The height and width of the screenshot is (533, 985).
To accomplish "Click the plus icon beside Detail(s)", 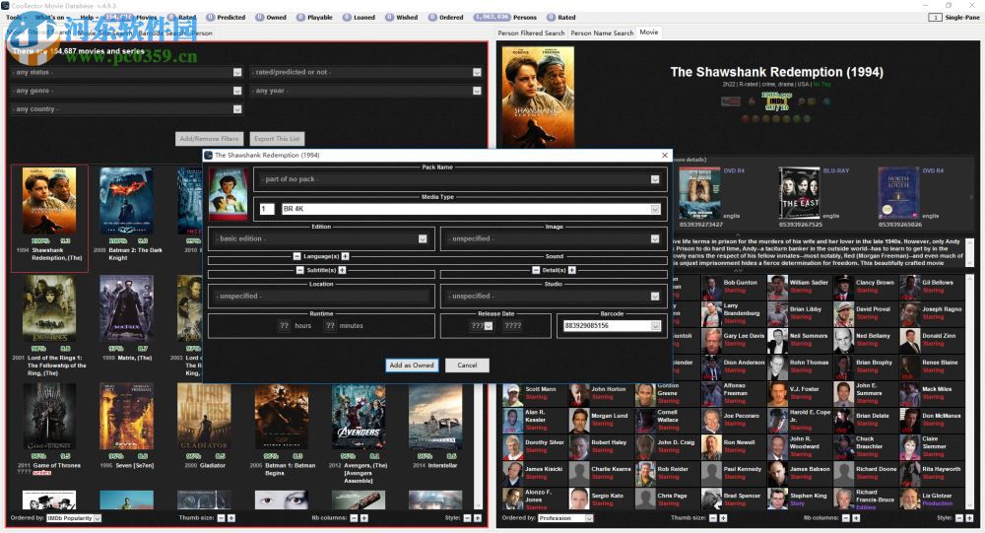I will (571, 270).
